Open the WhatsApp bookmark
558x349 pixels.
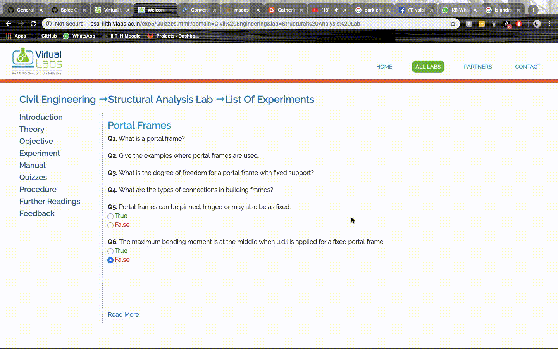coord(79,36)
